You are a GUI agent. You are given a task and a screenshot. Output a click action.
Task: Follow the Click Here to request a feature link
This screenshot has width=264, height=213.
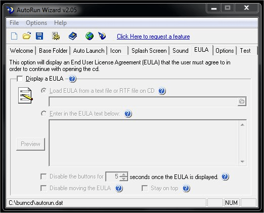pyautogui.click(x=153, y=37)
